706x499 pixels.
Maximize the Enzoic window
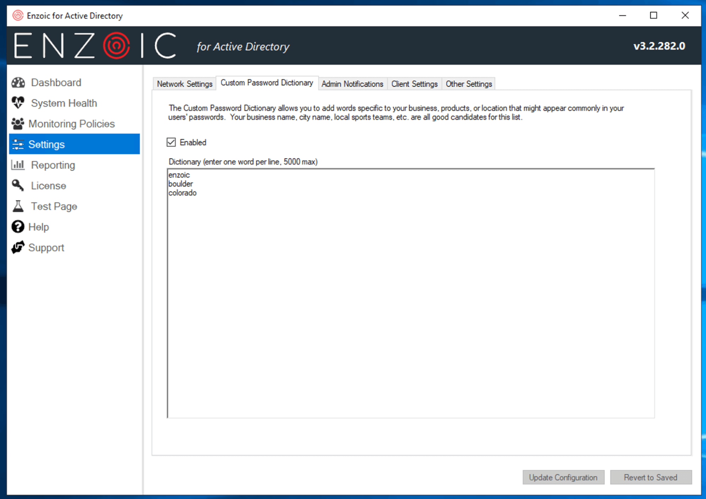[654, 16]
